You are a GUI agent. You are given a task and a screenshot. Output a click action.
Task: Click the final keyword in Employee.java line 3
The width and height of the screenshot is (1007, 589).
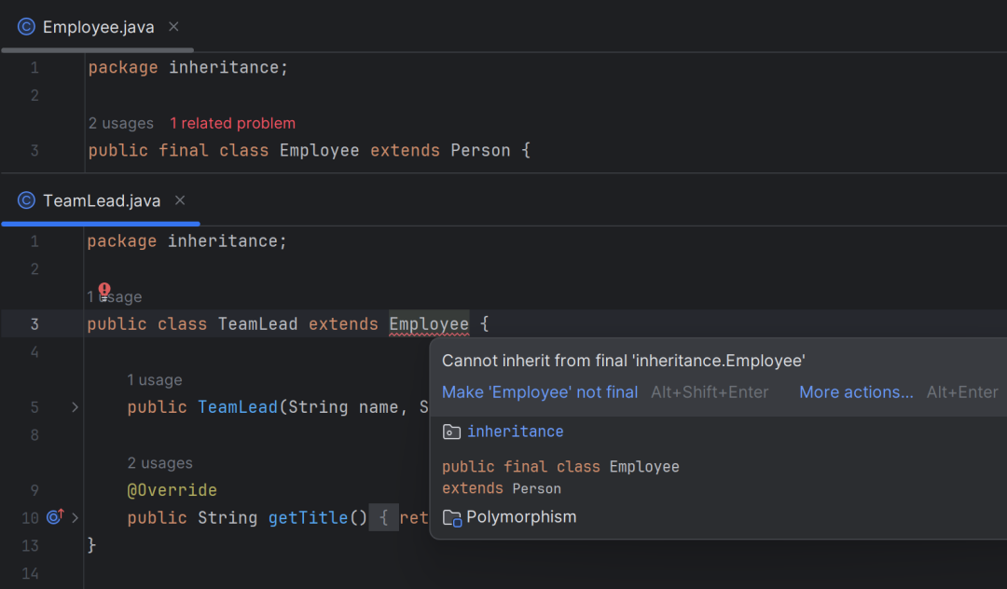pyautogui.click(x=184, y=150)
